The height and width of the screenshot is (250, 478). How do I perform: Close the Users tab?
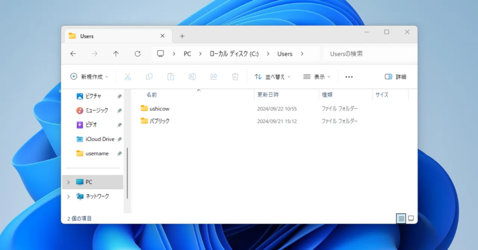(x=162, y=36)
